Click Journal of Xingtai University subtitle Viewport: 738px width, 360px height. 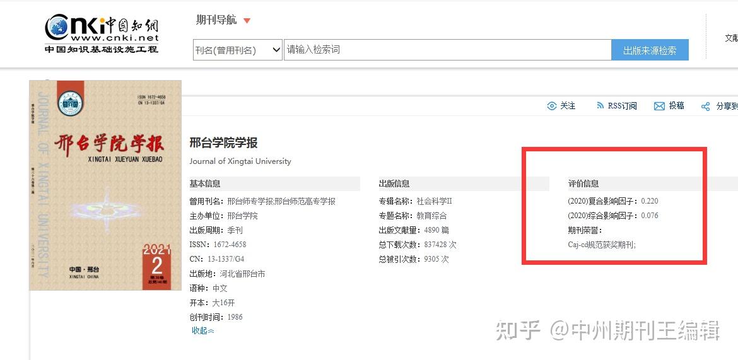[240, 161]
